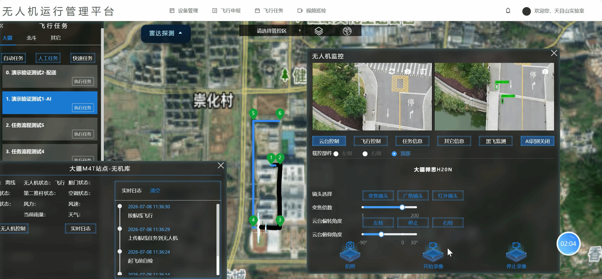Select the 顶部 payload radio button
Viewport: 602px width, 279px height.
point(394,154)
